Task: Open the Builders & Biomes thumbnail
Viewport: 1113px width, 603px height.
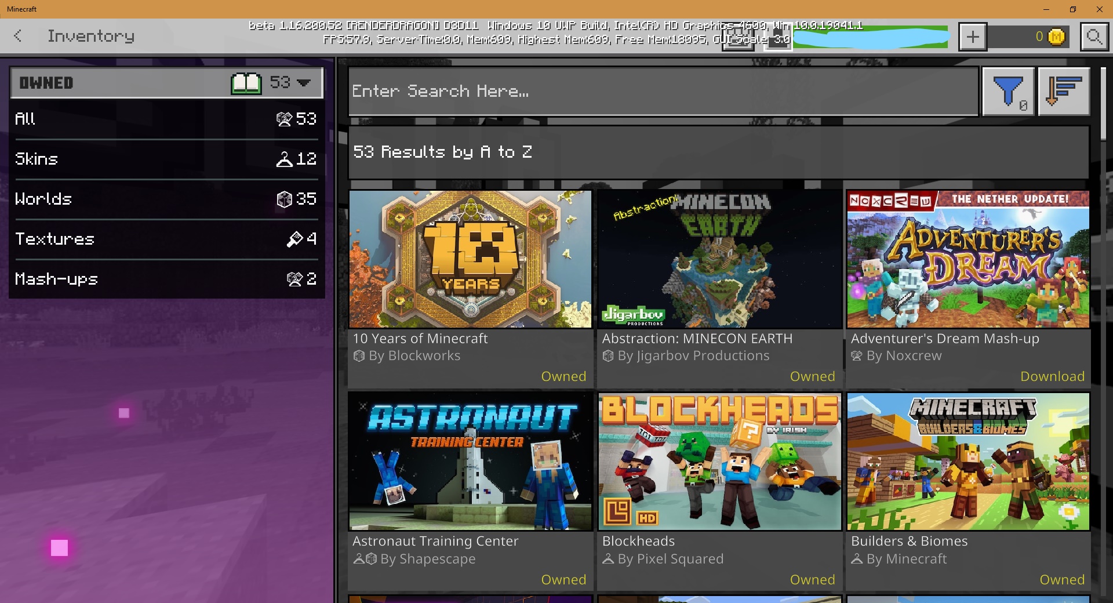Action: (968, 462)
